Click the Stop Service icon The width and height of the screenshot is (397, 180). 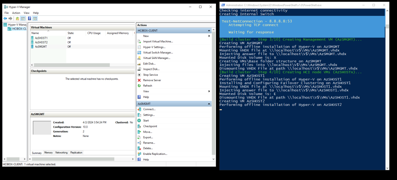139,75
